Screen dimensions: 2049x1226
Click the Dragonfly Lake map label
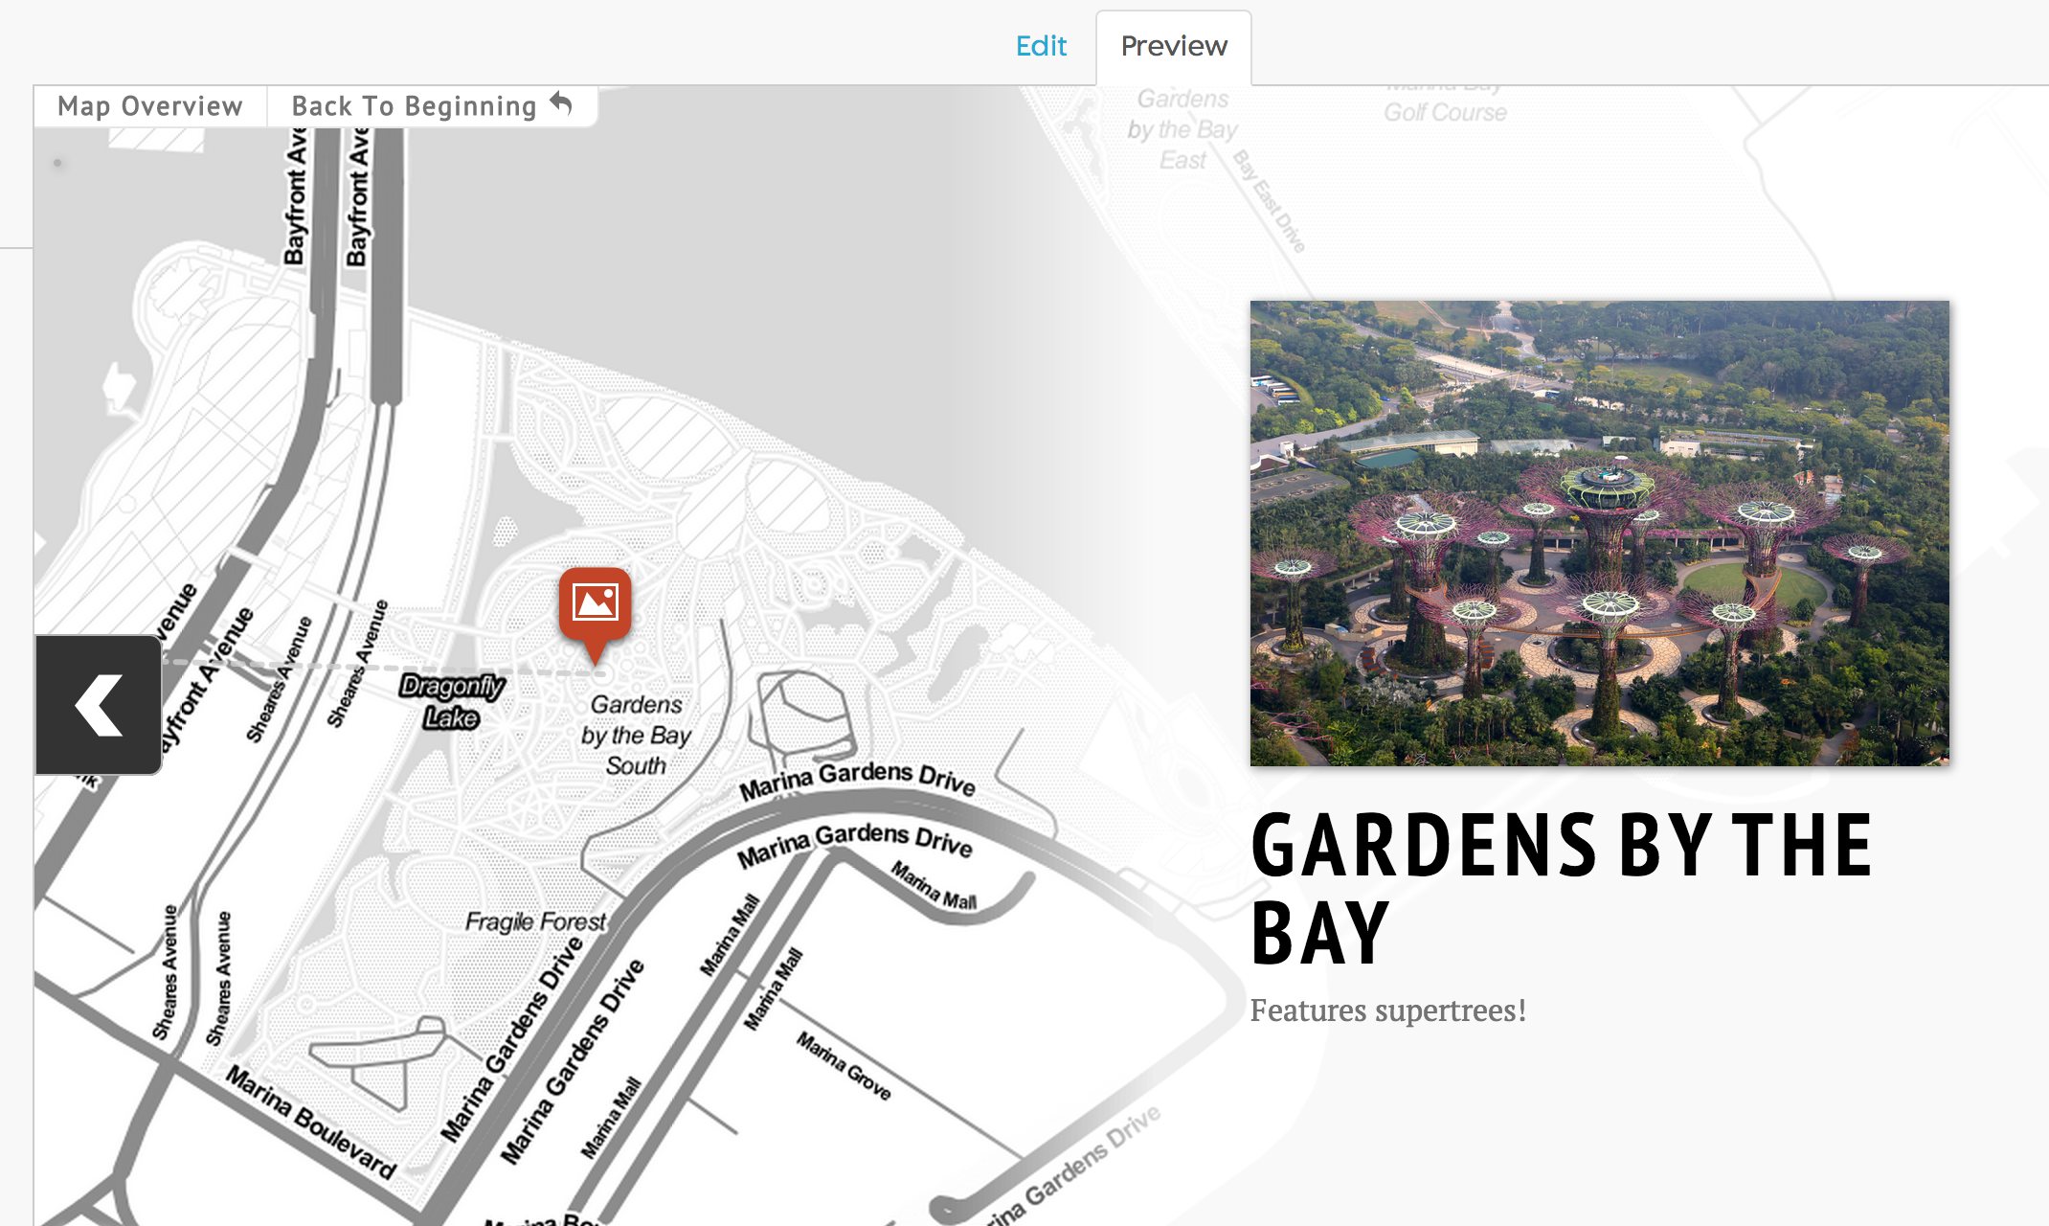[452, 701]
